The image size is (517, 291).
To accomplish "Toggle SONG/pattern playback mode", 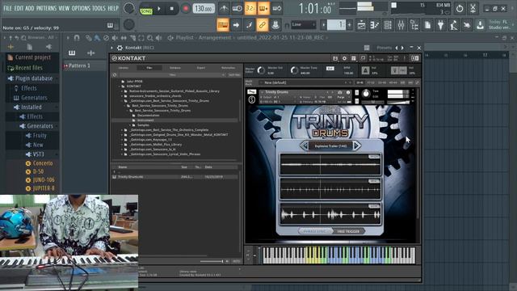I will point(146,11).
